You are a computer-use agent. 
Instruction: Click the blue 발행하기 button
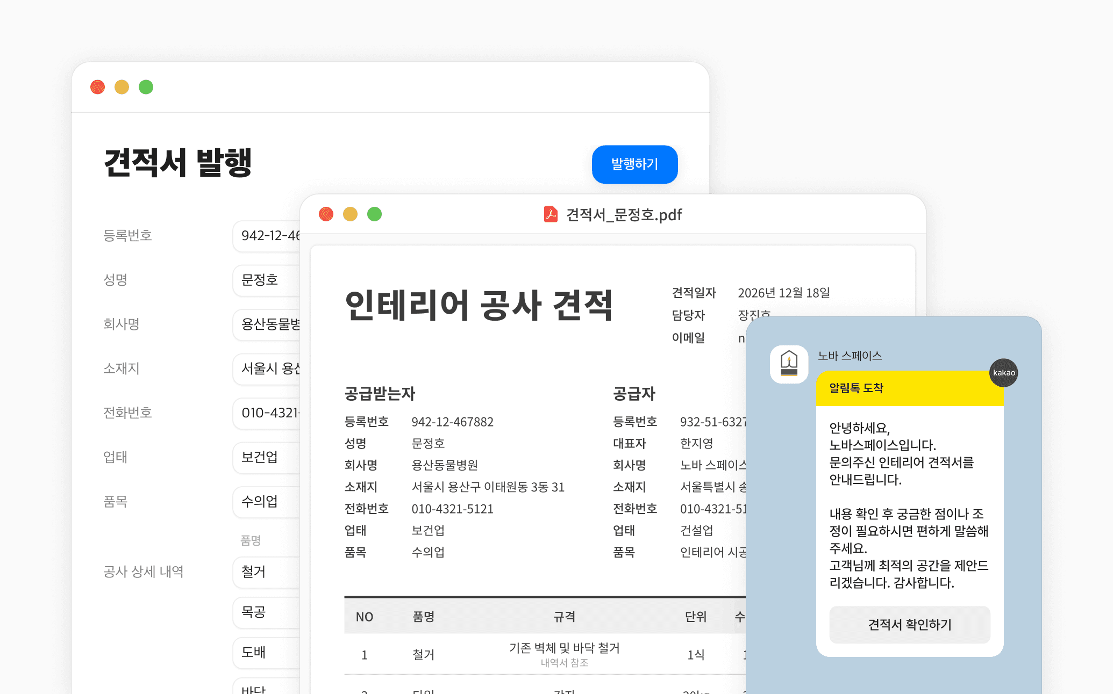tap(634, 164)
